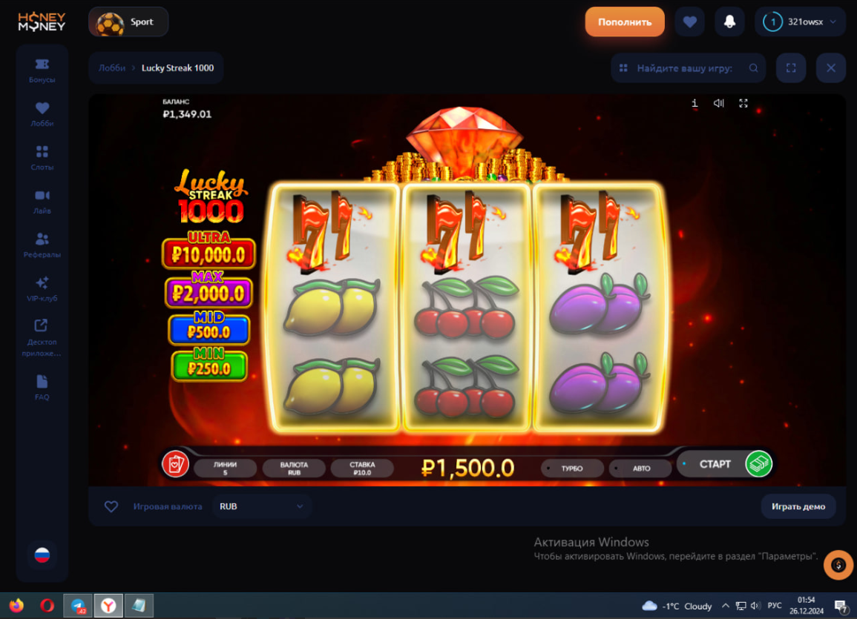Go back to Лобби breadcrumb

(112, 68)
